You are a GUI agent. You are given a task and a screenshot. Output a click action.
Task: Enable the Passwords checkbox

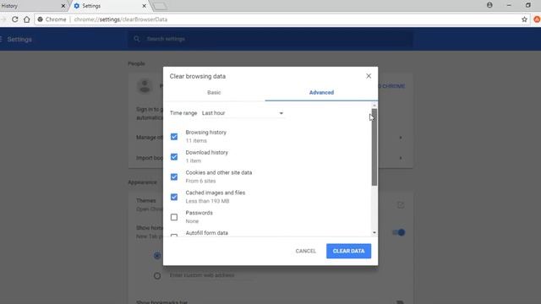click(x=174, y=217)
